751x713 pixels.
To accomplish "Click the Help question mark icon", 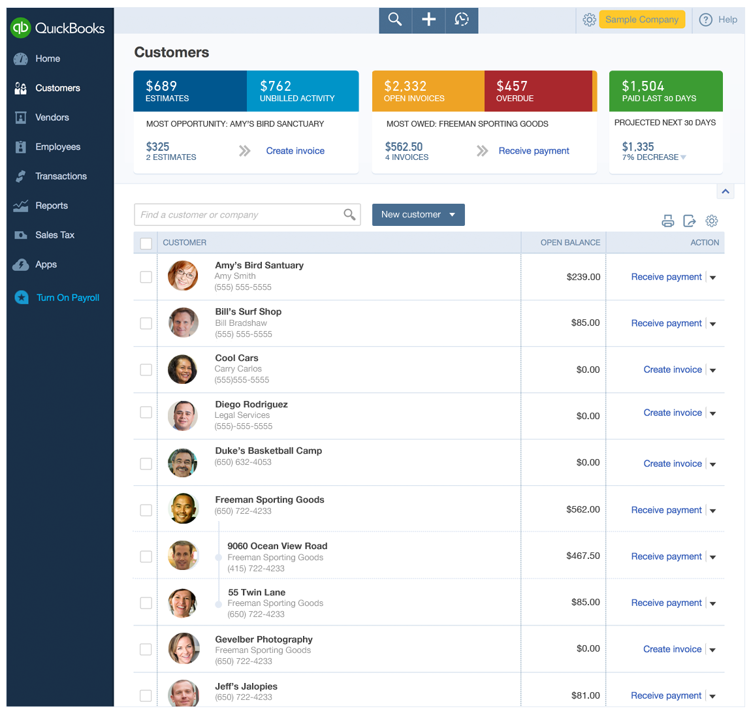I will click(x=705, y=20).
